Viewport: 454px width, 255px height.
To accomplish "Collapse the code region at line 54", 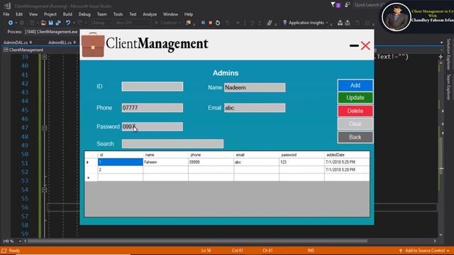I will coord(44,190).
